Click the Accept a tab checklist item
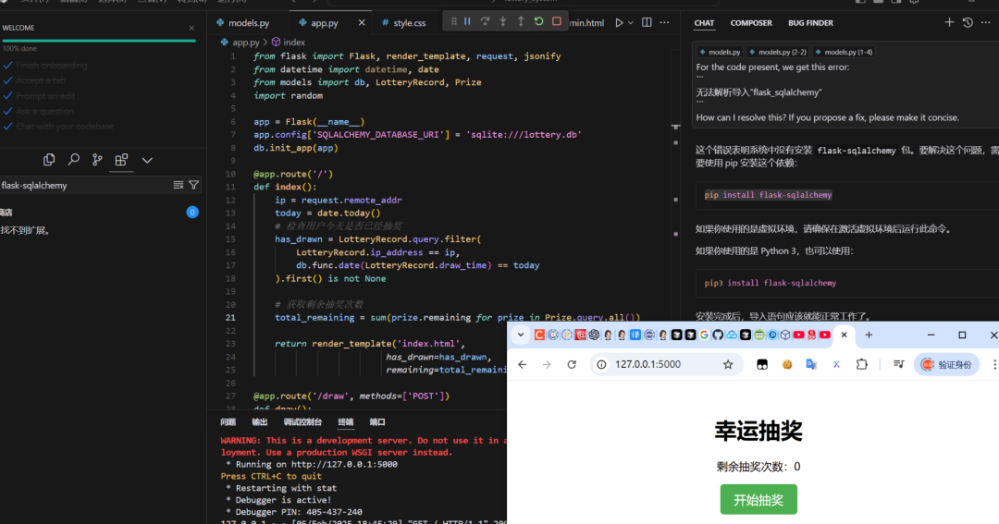 (x=41, y=80)
